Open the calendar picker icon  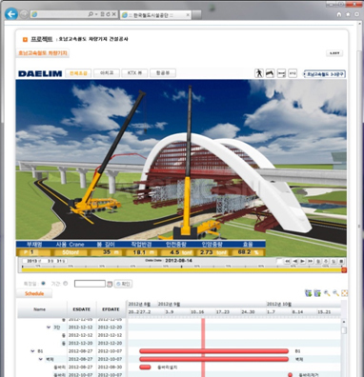pyautogui.click(x=110, y=284)
